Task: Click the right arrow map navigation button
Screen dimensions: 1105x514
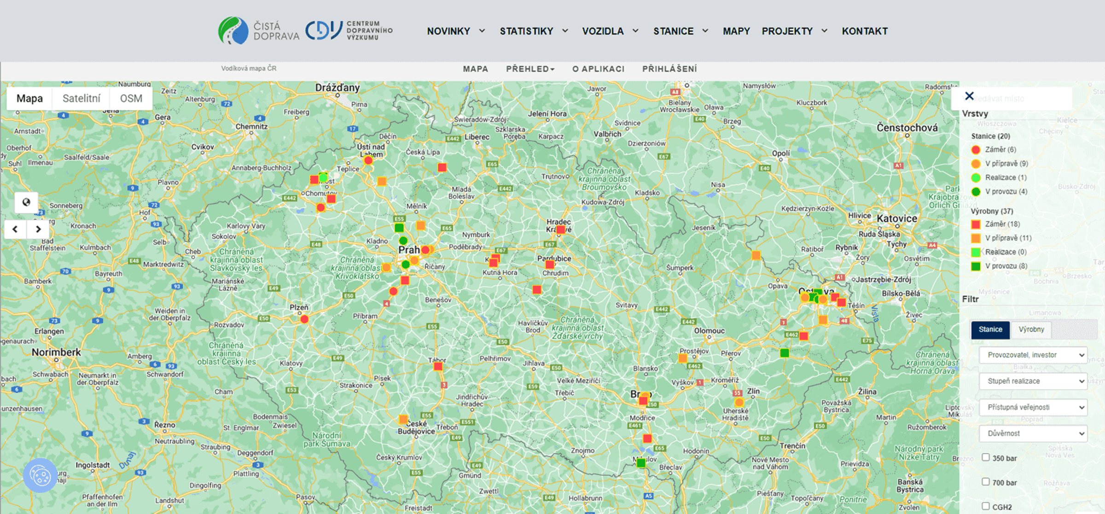Action: pyautogui.click(x=38, y=229)
